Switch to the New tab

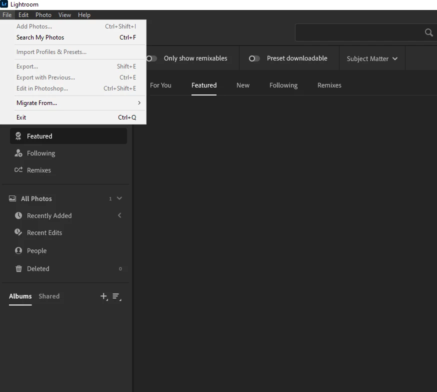243,85
